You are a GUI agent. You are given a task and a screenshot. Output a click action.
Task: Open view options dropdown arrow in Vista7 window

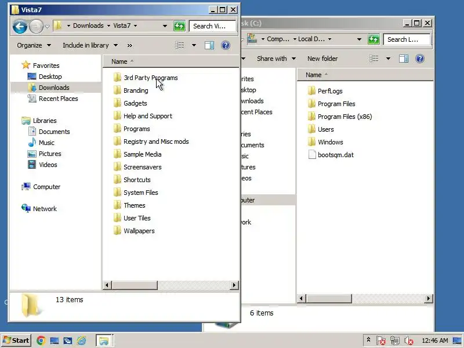click(194, 45)
